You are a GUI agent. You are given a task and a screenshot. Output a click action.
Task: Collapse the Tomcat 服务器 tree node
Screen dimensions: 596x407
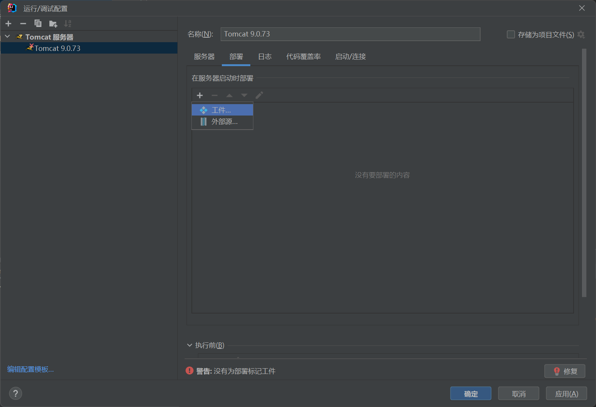[7, 36]
